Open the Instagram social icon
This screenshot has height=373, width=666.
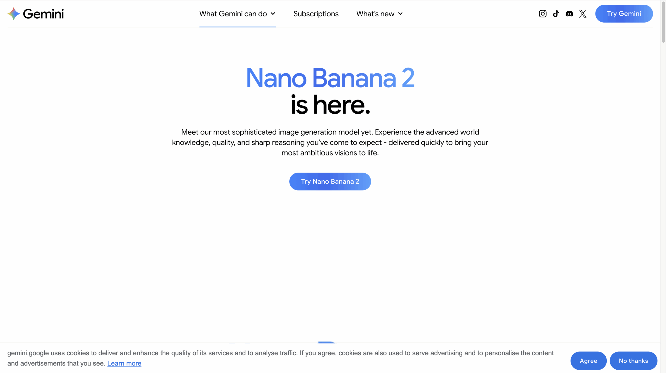[542, 14]
